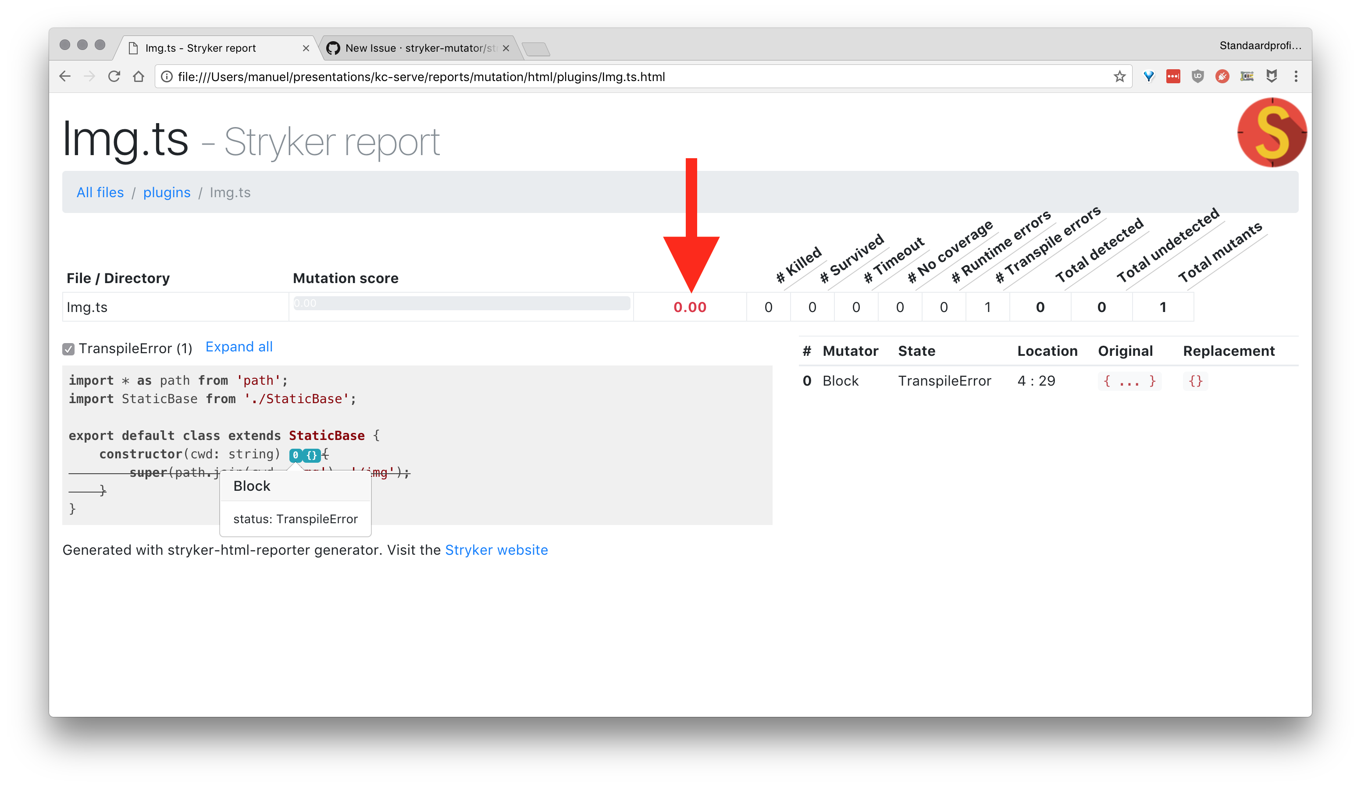Viewport: 1361px width, 787px height.
Task: Click the site info icon in address bar
Action: tap(167, 77)
